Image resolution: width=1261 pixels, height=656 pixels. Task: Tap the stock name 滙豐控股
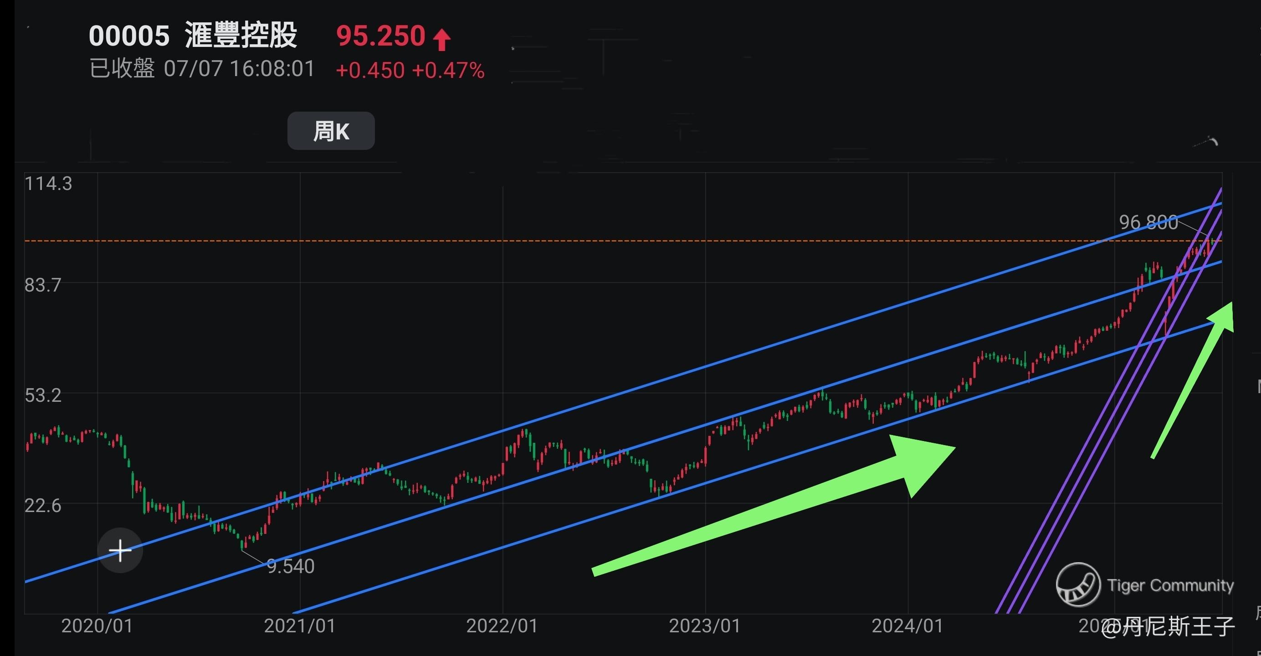(241, 36)
